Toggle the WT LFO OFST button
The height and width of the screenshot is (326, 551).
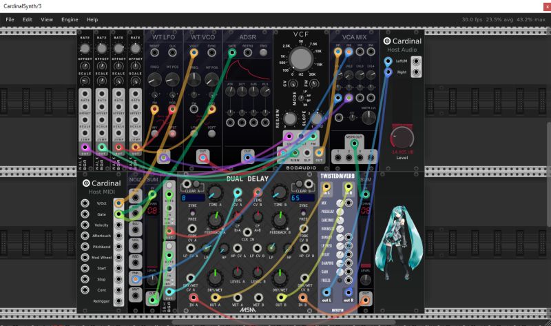click(x=172, y=134)
